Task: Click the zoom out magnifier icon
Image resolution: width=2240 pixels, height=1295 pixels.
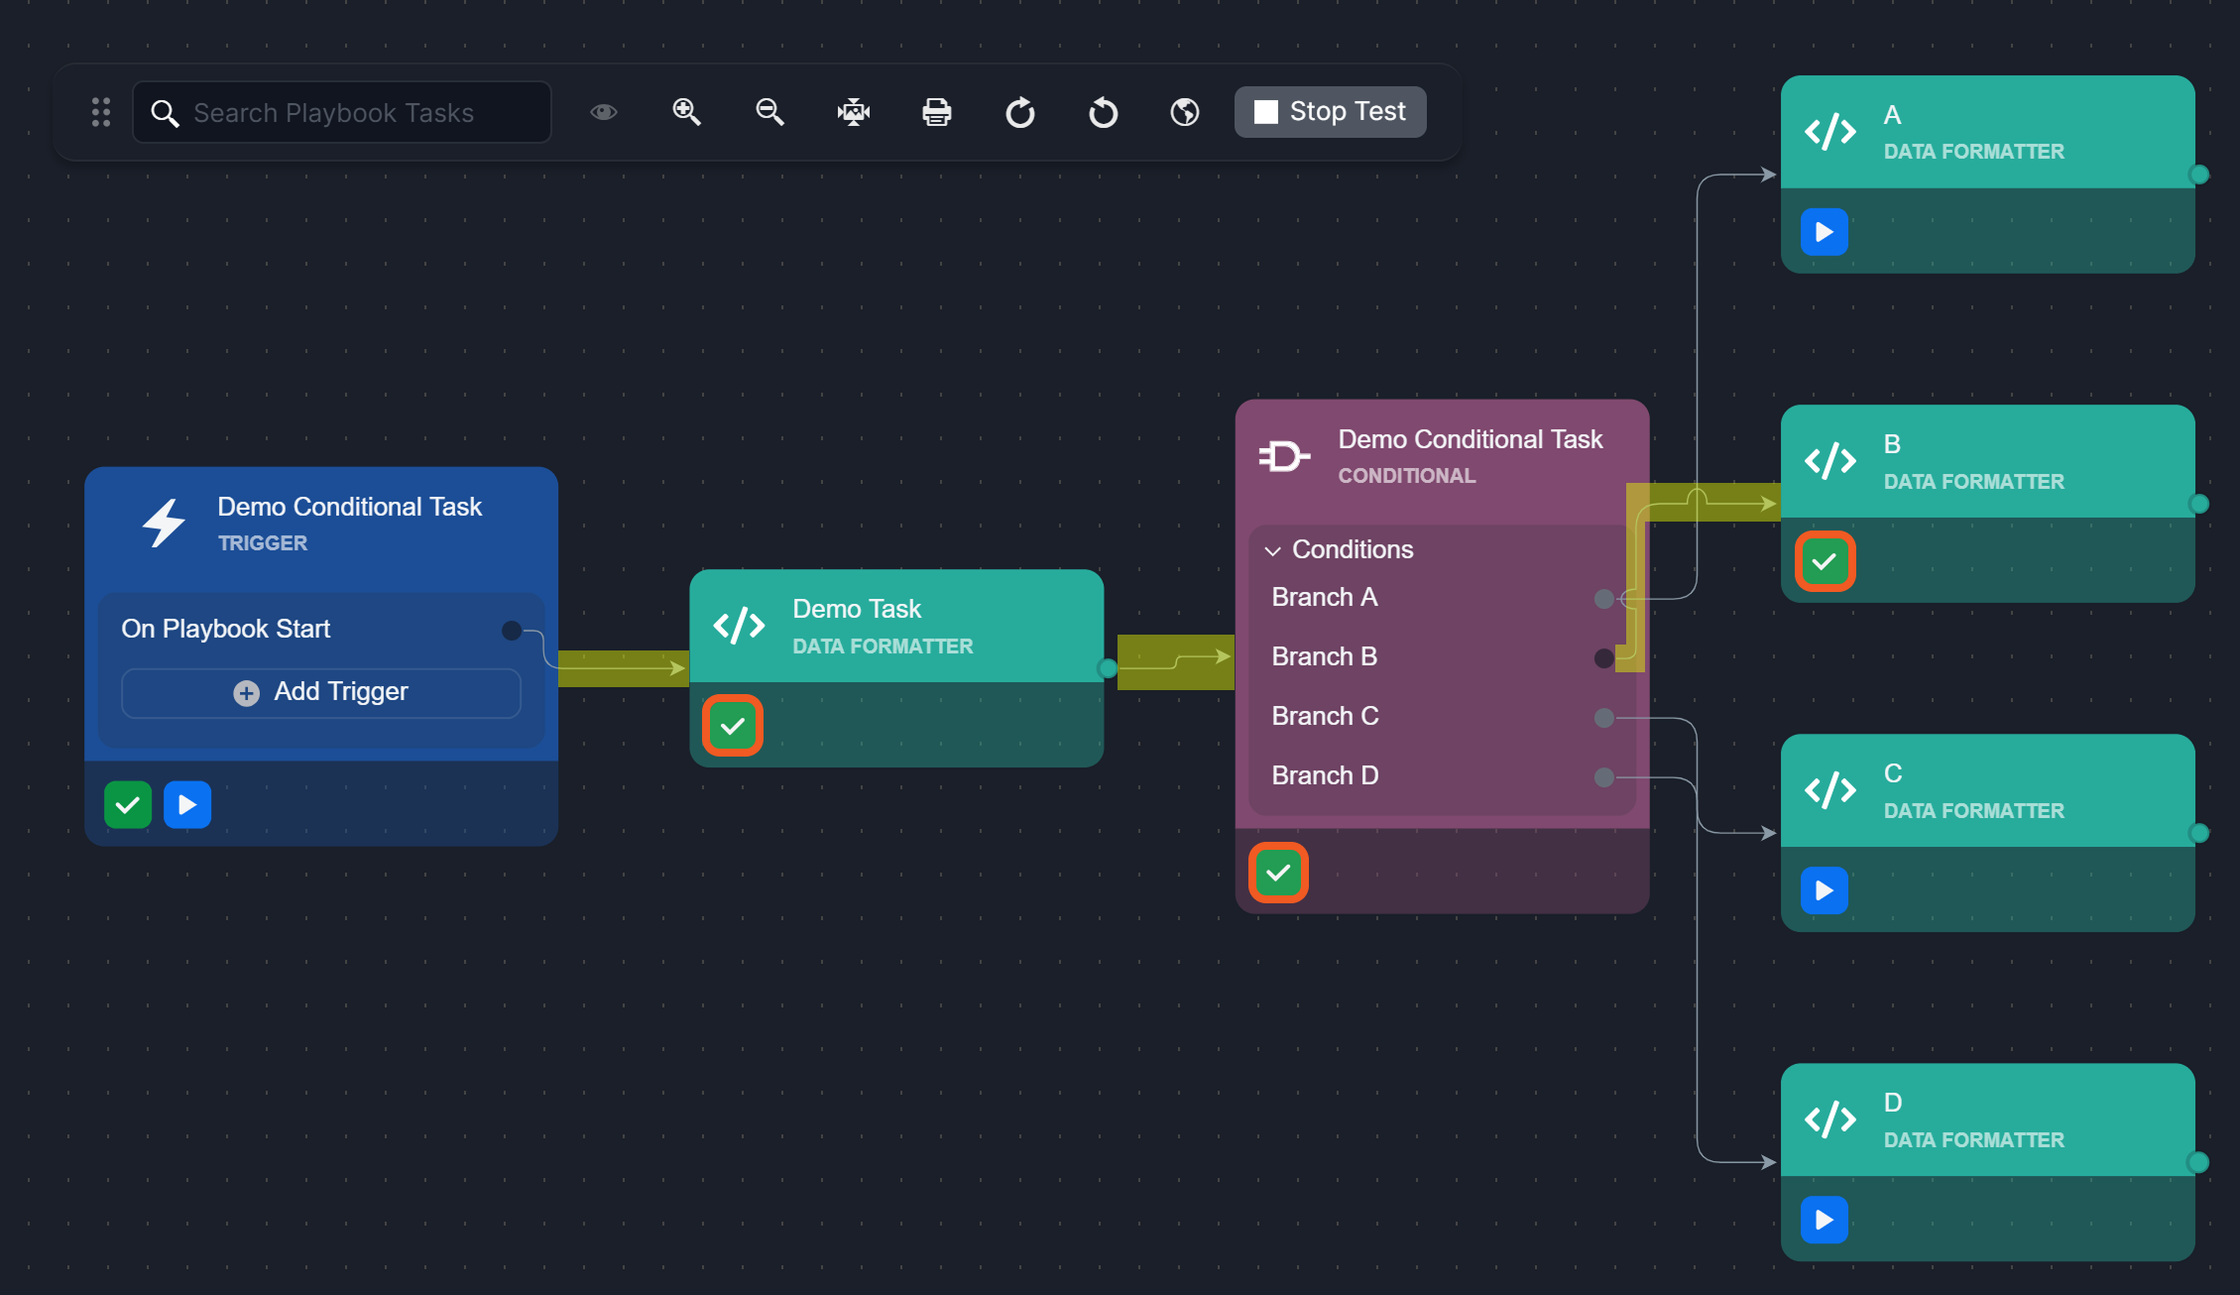Action: [x=769, y=112]
